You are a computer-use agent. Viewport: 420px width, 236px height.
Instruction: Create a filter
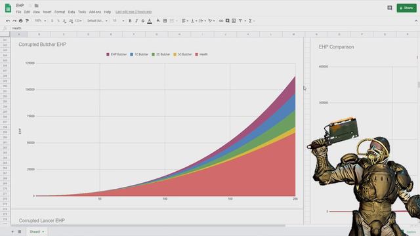240,20
